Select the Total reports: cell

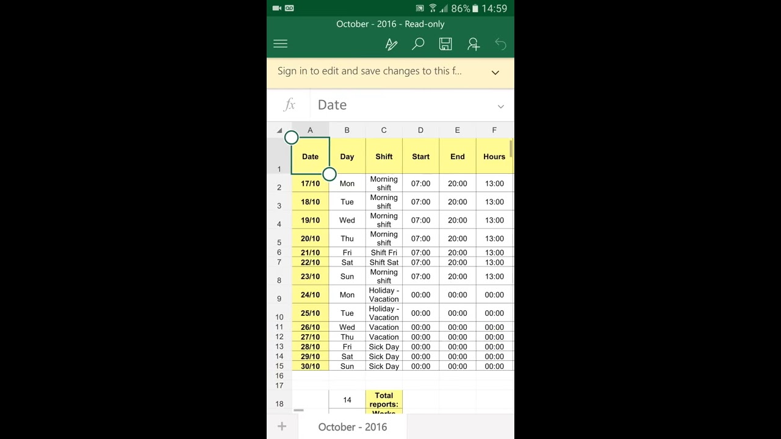[384, 400]
